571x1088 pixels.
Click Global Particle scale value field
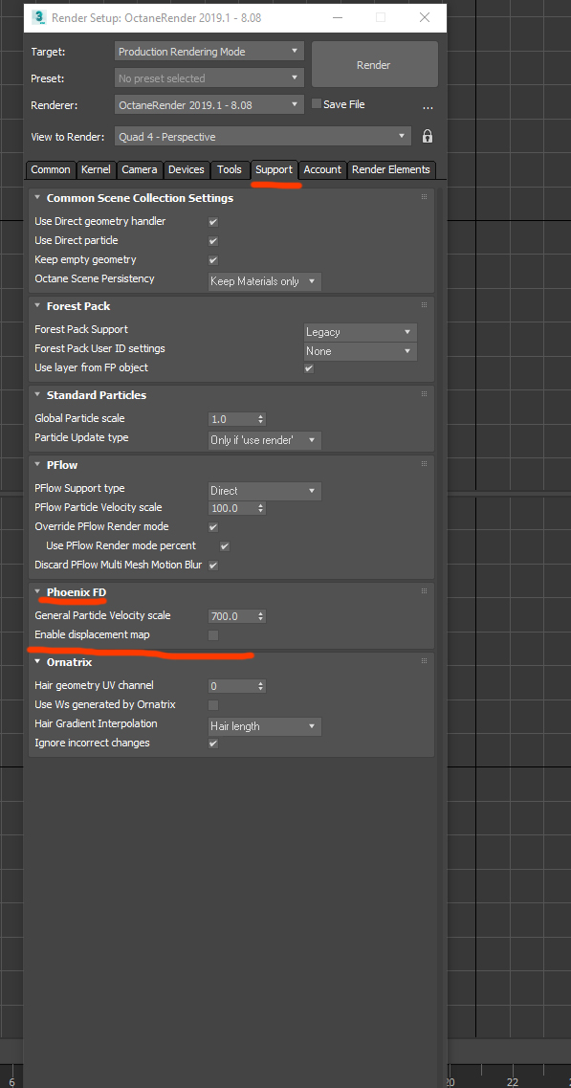tap(231, 419)
